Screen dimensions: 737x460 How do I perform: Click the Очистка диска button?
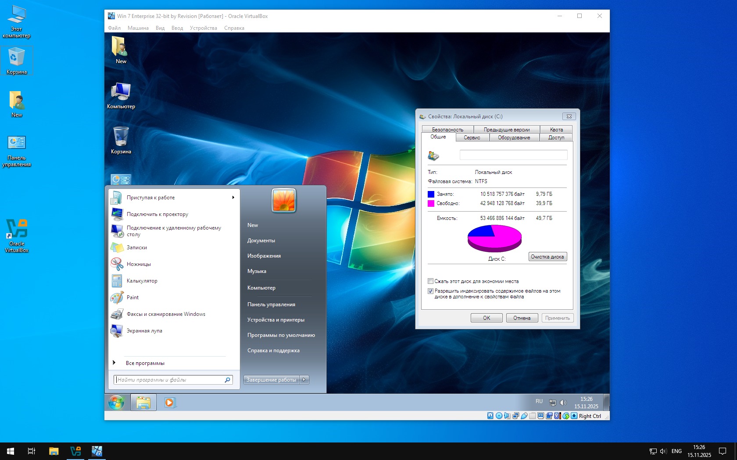tap(547, 257)
